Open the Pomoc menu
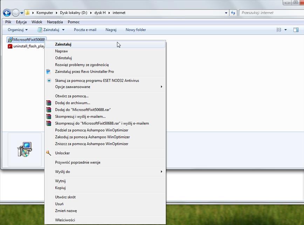The height and width of the screenshot is (225, 304). [x=74, y=22]
